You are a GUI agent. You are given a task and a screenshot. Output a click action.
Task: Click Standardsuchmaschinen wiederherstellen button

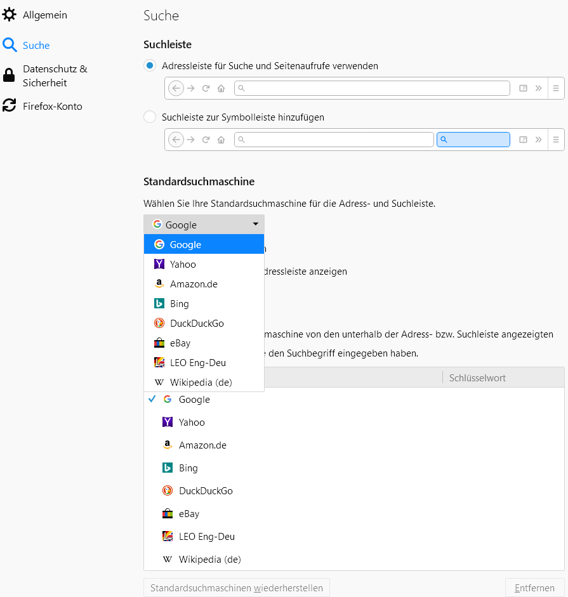237,587
